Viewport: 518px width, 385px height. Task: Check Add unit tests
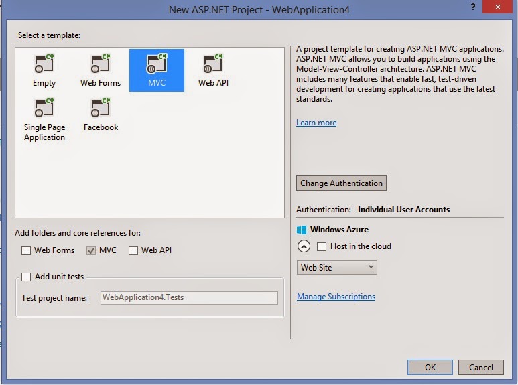[26, 277]
